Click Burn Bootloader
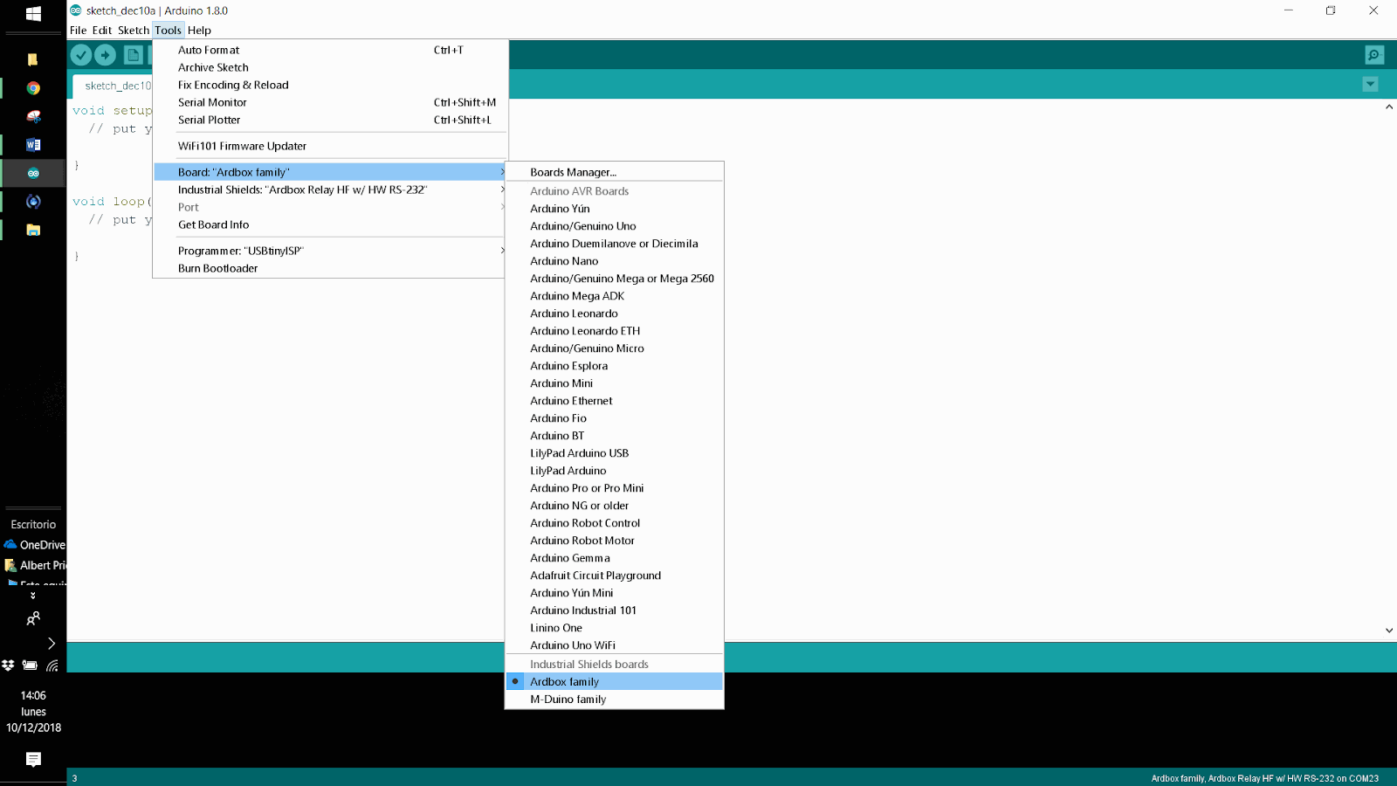Viewport: 1397px width, 786px height. coord(330,268)
